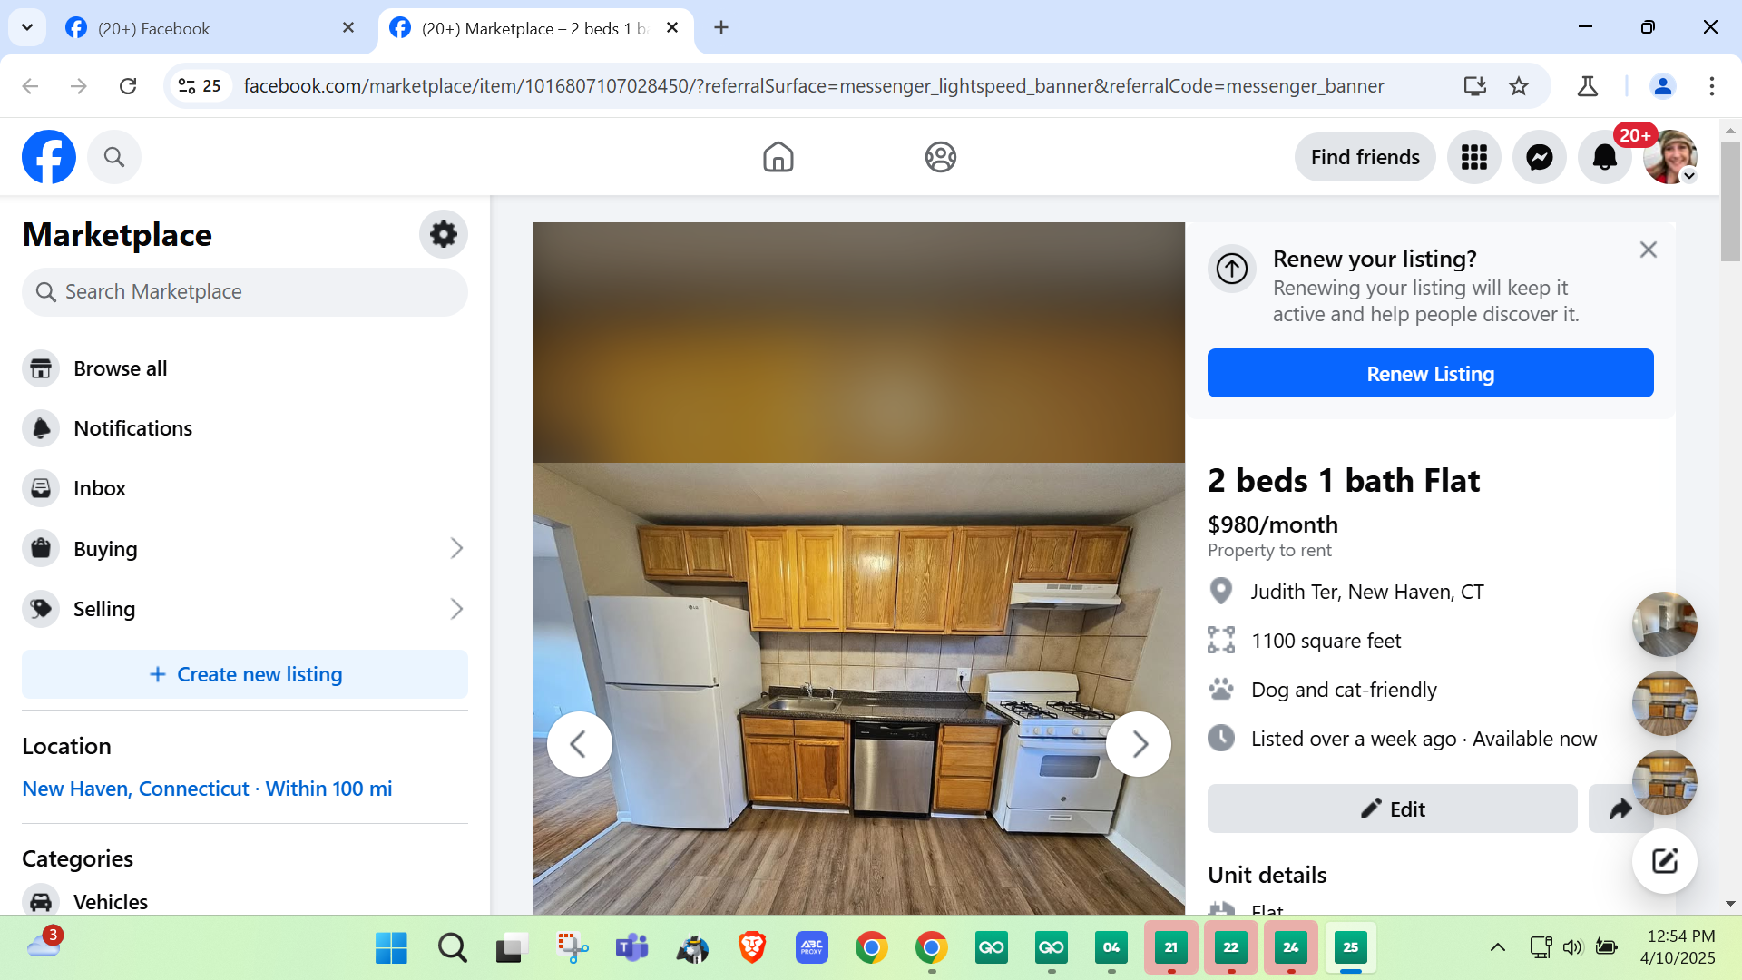This screenshot has width=1742, height=980.
Task: Click the New Haven location link
Action: tap(207, 789)
